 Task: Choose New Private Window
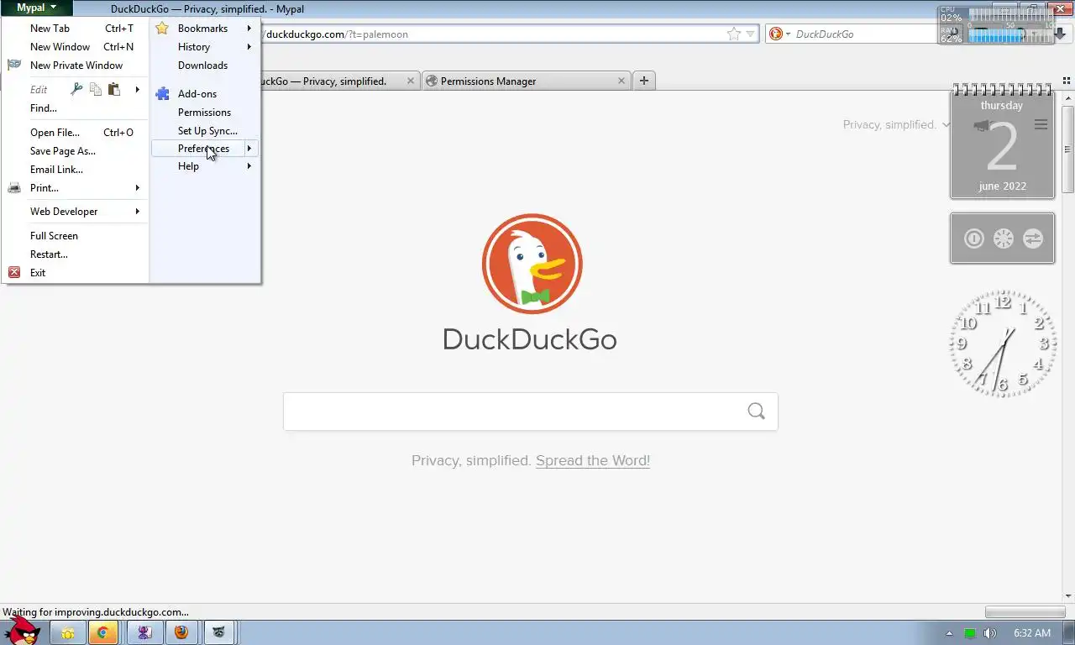point(76,66)
